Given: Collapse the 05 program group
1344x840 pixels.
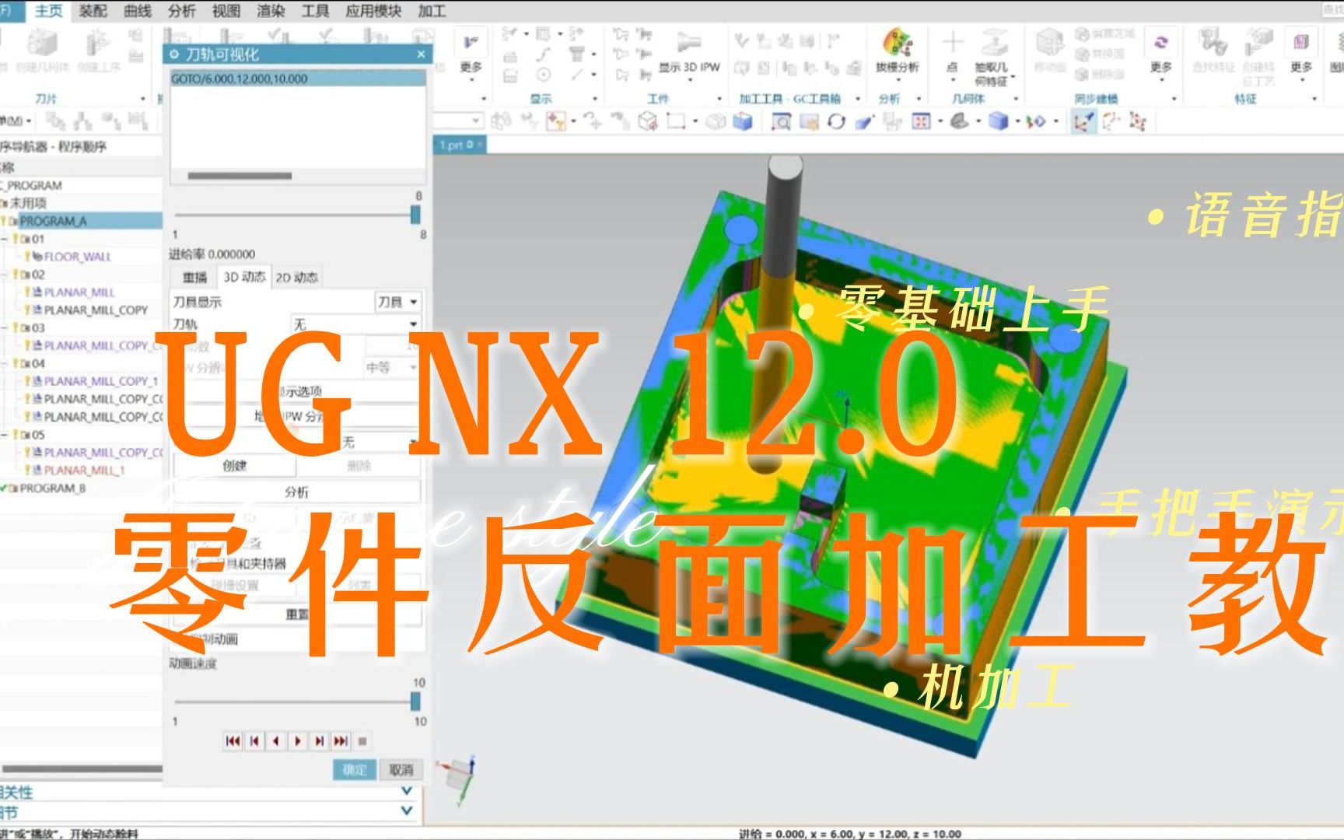Looking at the screenshot, I should tap(5, 435).
